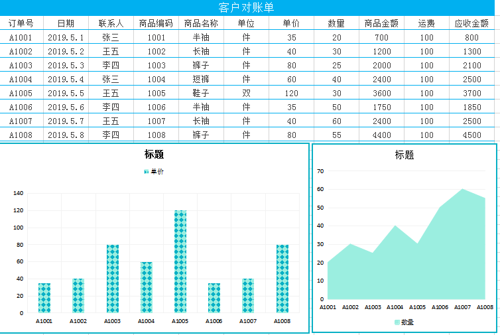500x335 pixels.
Task: Click the 日期 column header
Action: coord(66,23)
